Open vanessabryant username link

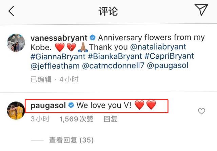(59, 38)
